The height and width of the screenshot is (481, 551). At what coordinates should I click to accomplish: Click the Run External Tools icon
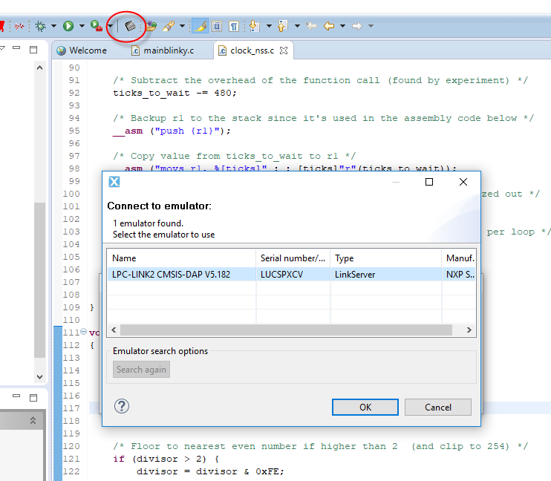(97, 26)
